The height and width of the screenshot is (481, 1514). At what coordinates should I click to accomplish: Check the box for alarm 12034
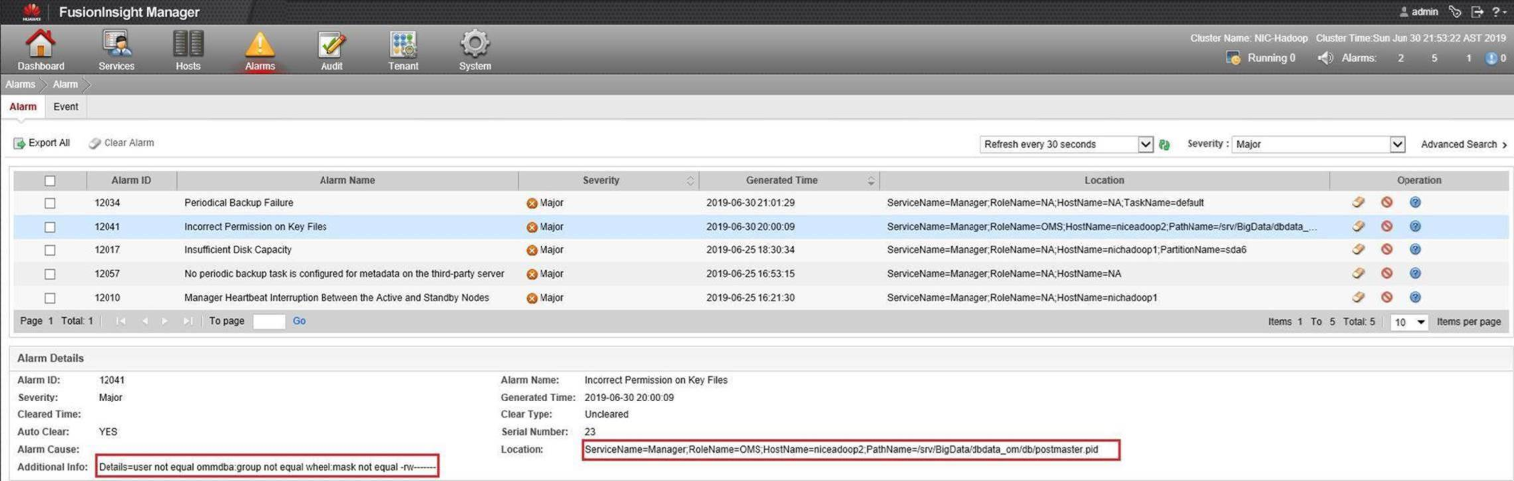[50, 203]
